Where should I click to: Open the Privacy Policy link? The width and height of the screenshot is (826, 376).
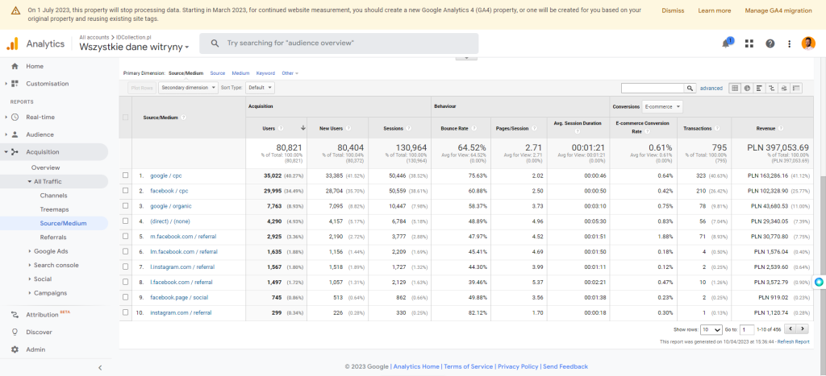pos(518,366)
